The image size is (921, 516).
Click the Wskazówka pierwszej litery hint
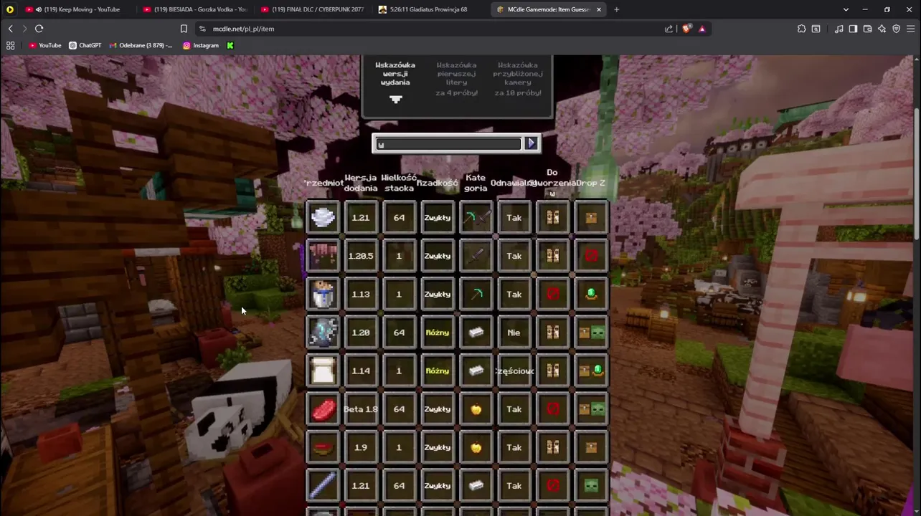456,78
